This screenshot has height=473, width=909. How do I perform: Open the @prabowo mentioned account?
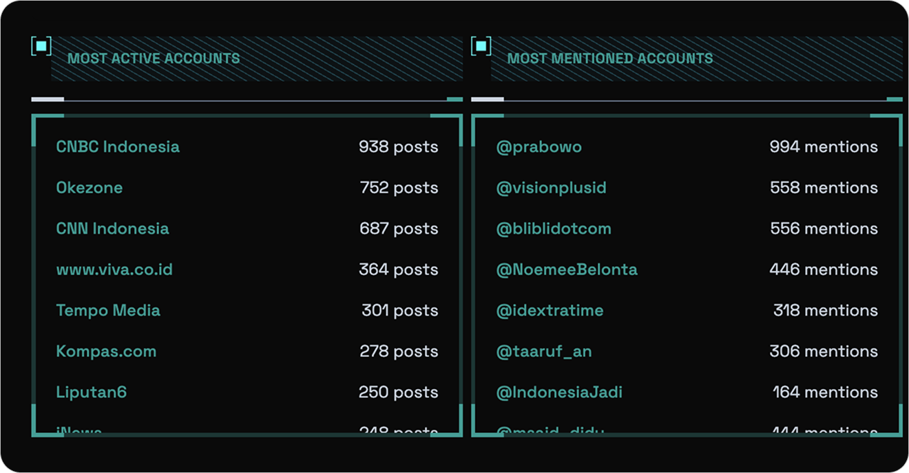point(539,146)
